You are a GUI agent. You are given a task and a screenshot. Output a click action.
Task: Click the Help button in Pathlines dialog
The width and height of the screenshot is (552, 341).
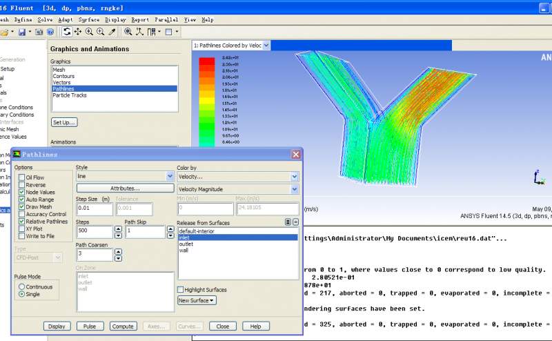(255, 327)
